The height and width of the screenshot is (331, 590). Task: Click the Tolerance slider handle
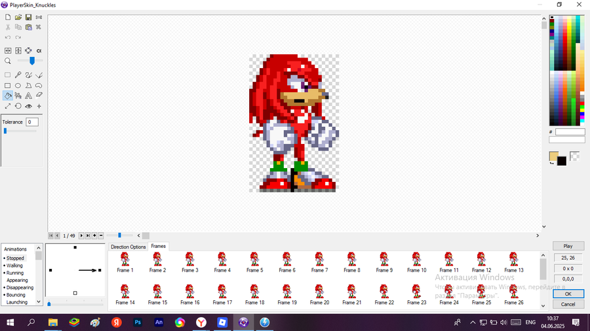tap(5, 131)
